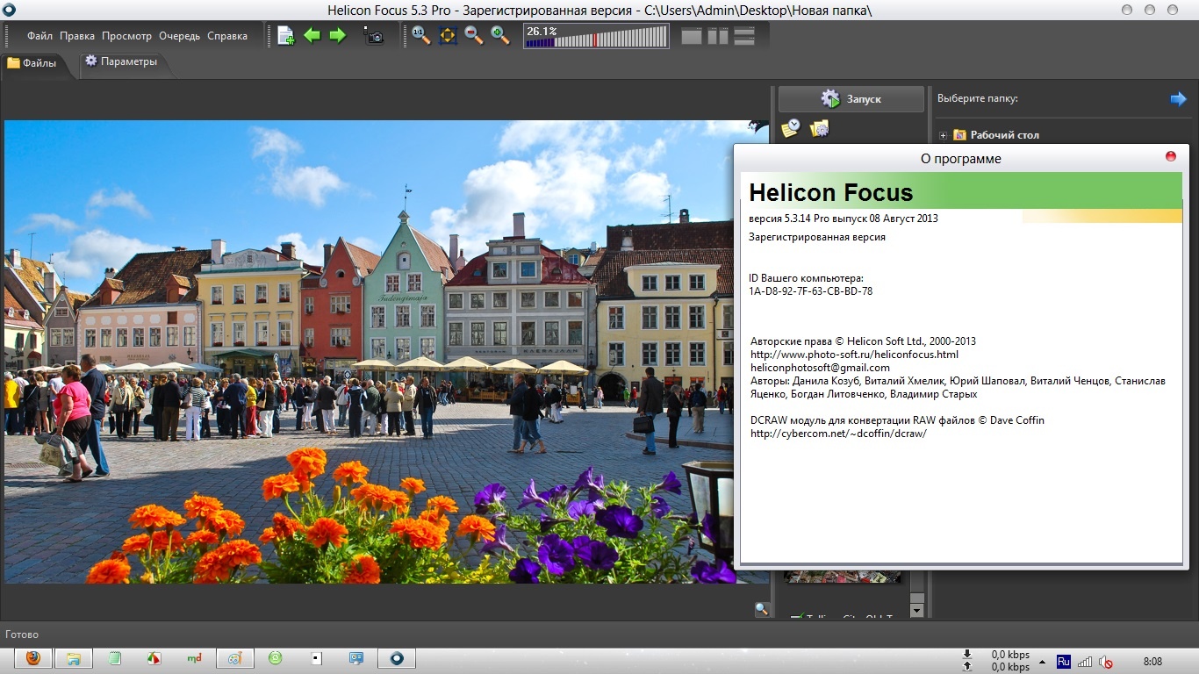Click the folder with gear icon
1199x674 pixels.
(819, 128)
